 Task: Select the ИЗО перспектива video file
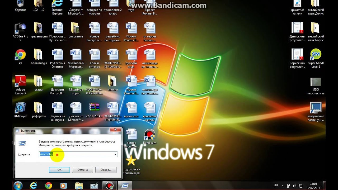click(316, 86)
